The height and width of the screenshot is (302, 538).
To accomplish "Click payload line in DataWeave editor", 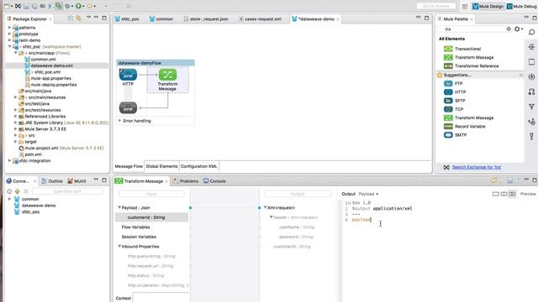I will pos(361,220).
